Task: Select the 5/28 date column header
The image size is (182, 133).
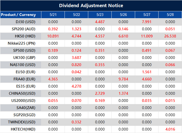Action: 170,15
